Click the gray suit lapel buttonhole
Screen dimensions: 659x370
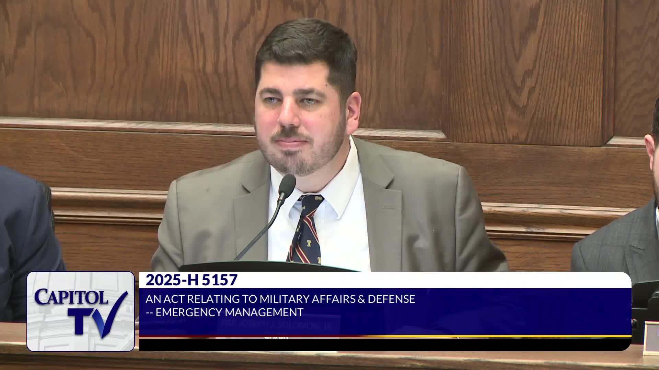pos(388,207)
